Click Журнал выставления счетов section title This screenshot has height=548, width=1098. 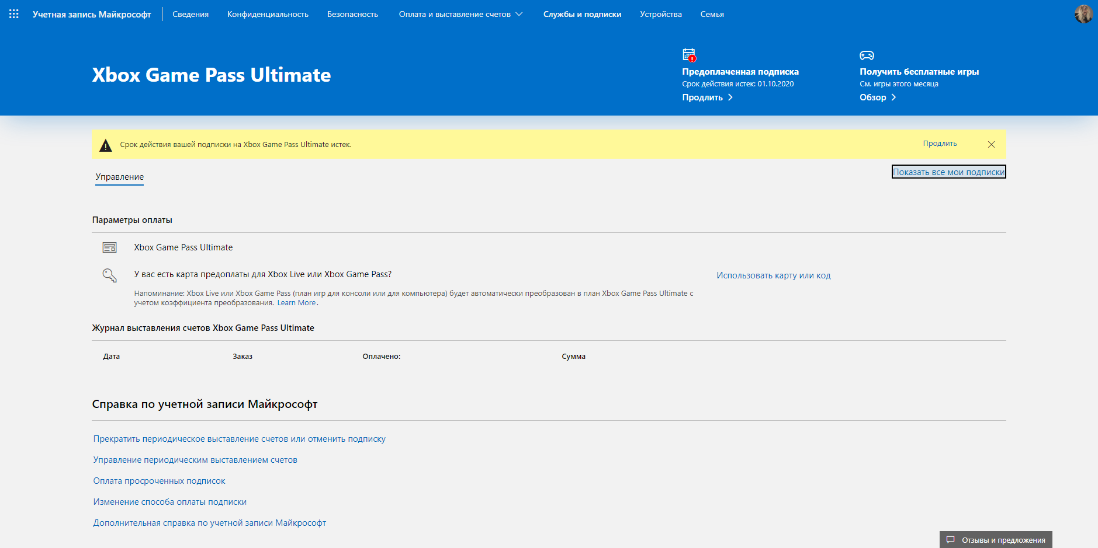(203, 328)
